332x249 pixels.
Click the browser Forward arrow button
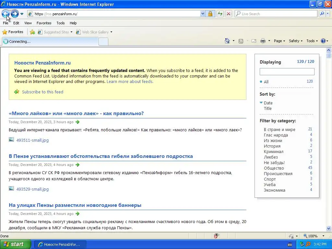click(x=15, y=14)
